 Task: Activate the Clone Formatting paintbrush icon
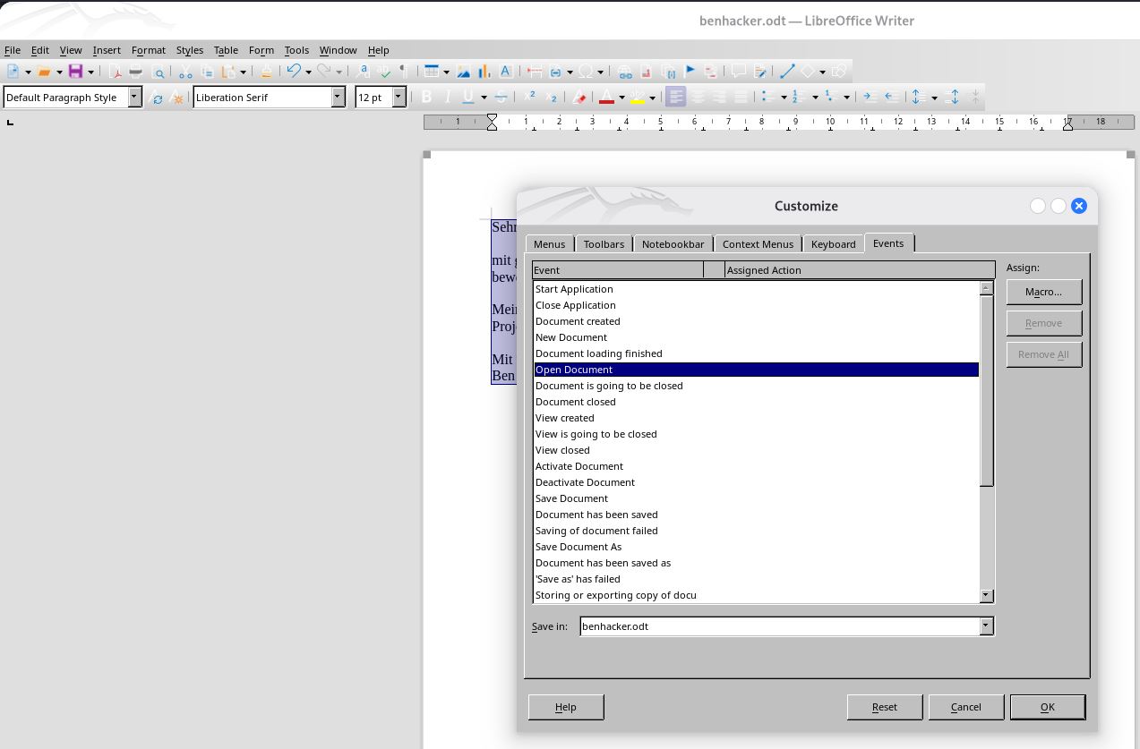click(264, 71)
